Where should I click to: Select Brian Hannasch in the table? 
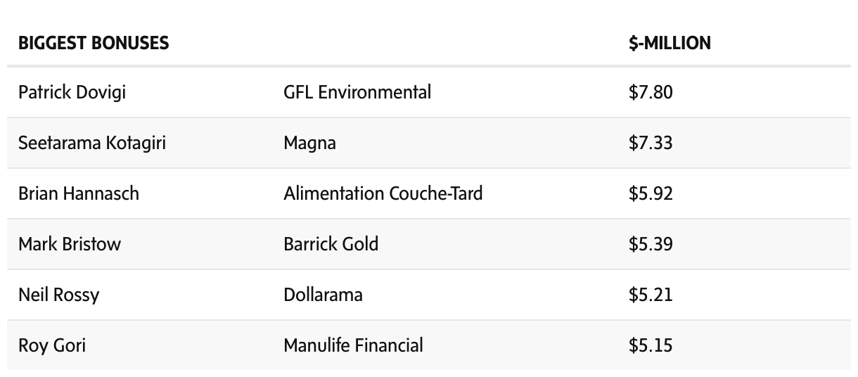(x=79, y=193)
